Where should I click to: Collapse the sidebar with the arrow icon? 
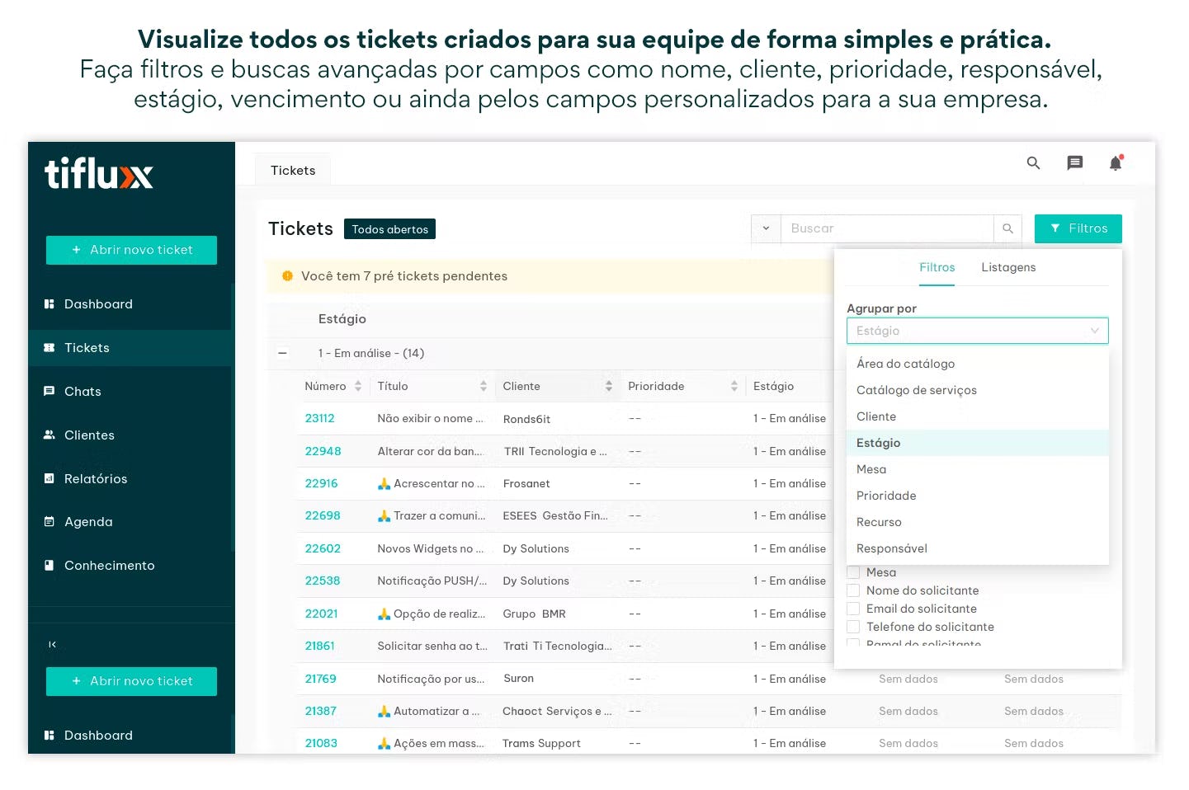click(52, 645)
